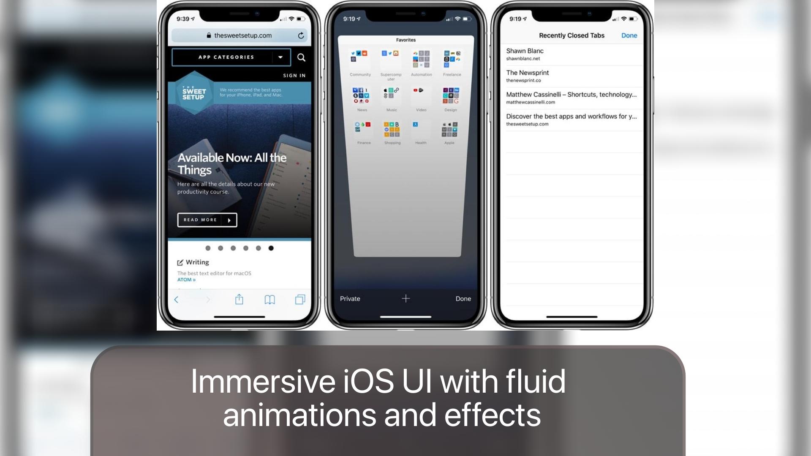The image size is (811, 456).
Task: Tap the Bookmarks icon in Safari
Action: (x=270, y=299)
